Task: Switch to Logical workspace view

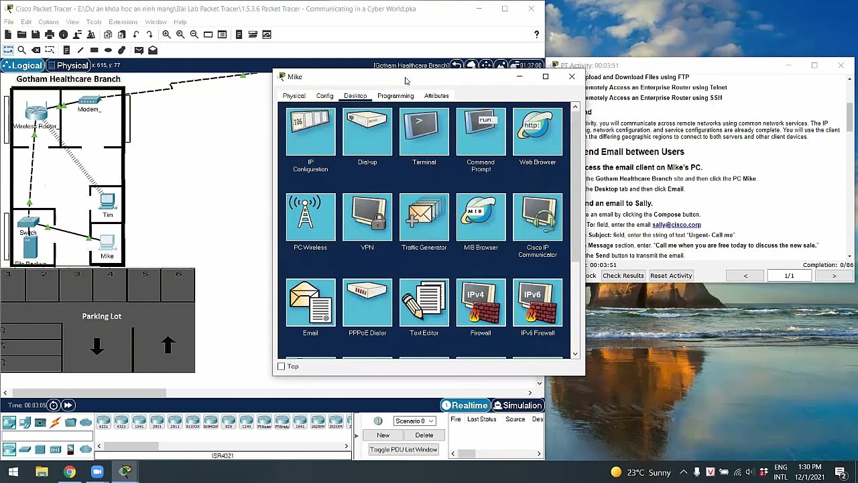Action: pyautogui.click(x=23, y=65)
